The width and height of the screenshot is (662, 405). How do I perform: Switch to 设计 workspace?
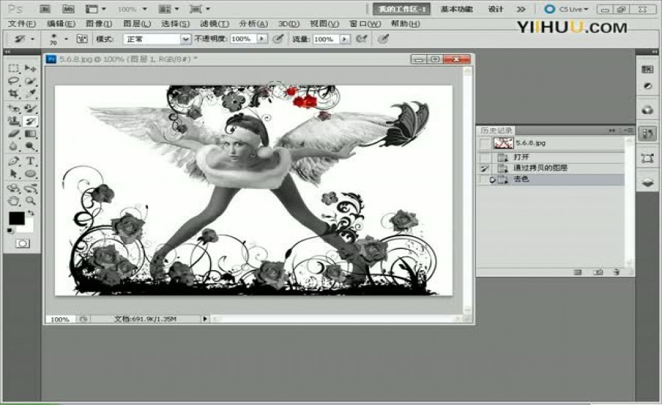tap(495, 9)
